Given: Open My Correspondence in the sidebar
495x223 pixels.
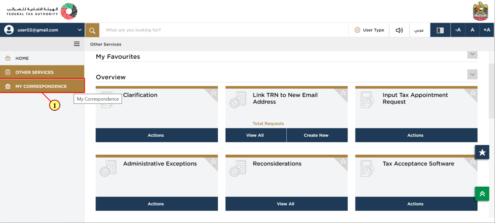Looking at the screenshot, I should (42, 86).
